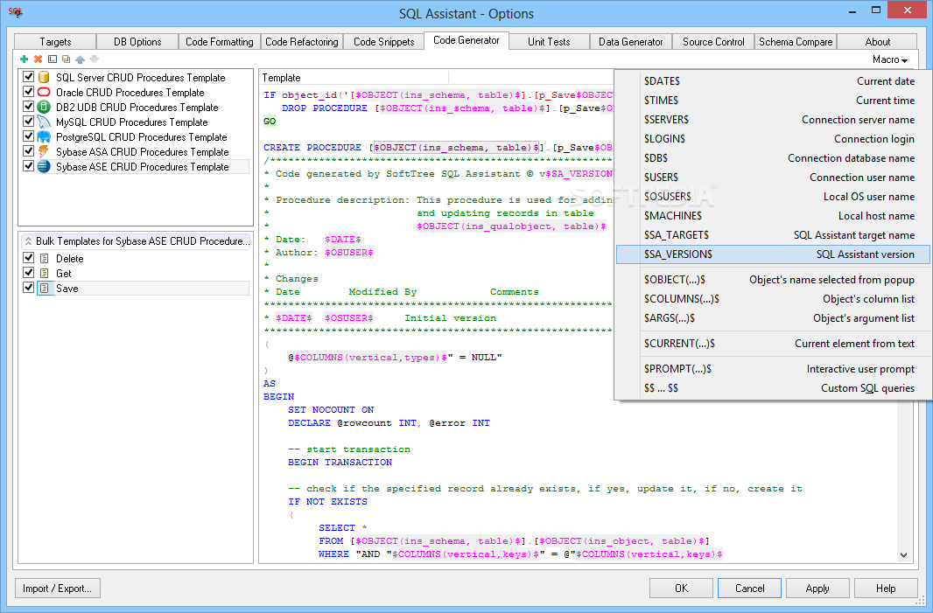Duplicate the selected template
Screen dimensions: 933x613
tap(66, 59)
